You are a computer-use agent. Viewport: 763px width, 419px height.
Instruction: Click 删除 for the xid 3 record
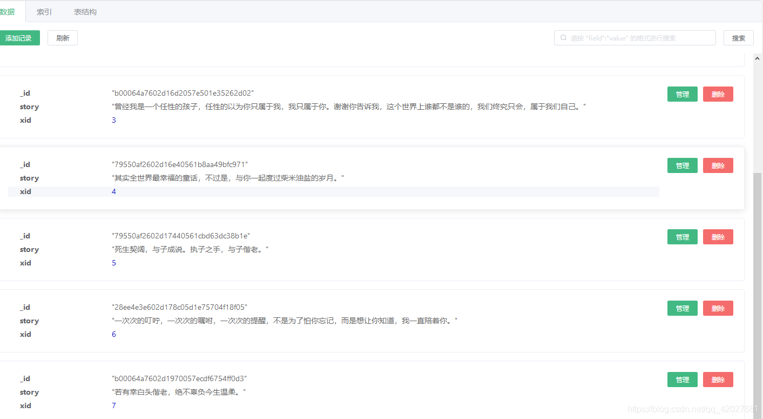click(718, 94)
